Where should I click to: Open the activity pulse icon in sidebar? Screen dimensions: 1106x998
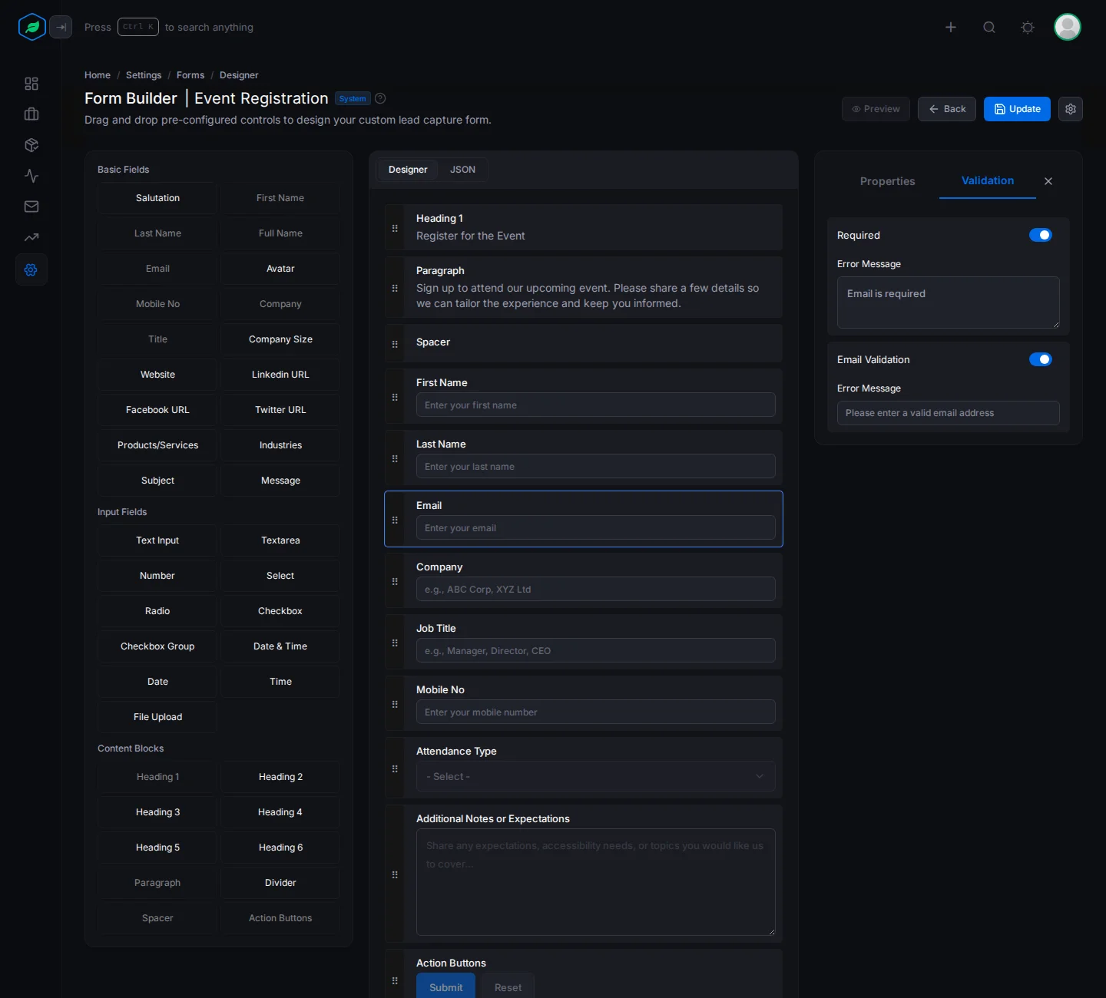(31, 176)
